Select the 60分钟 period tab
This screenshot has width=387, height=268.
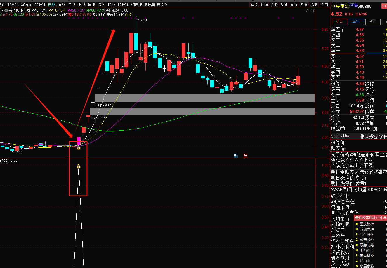coord(40,5)
